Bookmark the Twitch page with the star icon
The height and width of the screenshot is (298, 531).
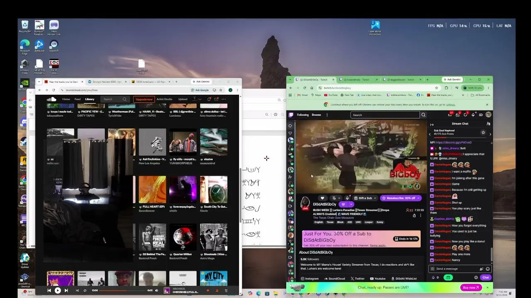436,88
